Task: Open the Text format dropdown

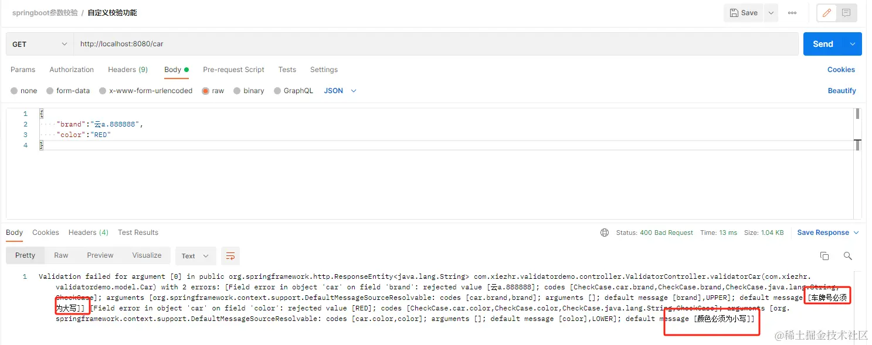Action: [x=195, y=256]
